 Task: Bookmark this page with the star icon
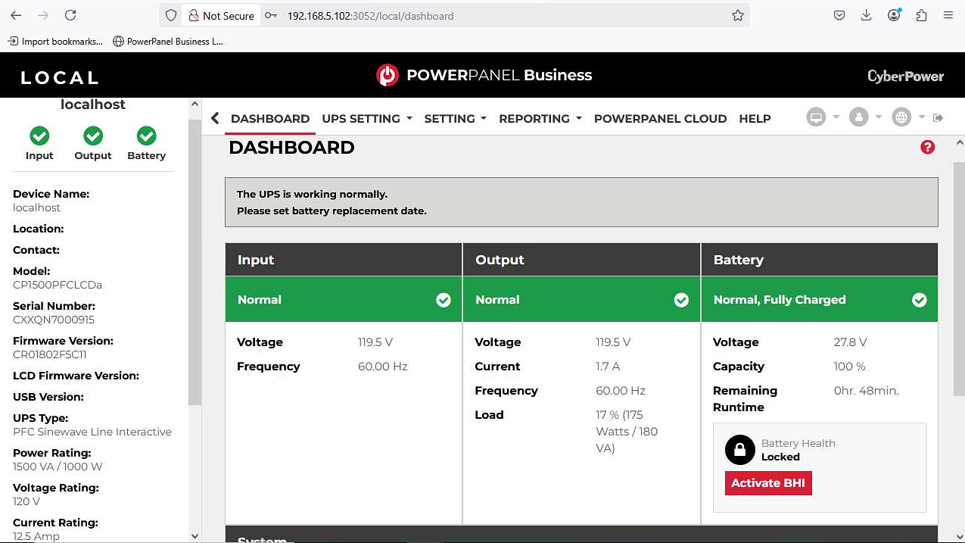tap(738, 15)
